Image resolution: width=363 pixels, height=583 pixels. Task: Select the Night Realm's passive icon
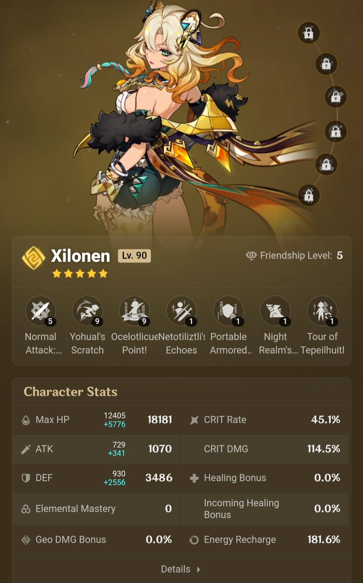point(276,311)
